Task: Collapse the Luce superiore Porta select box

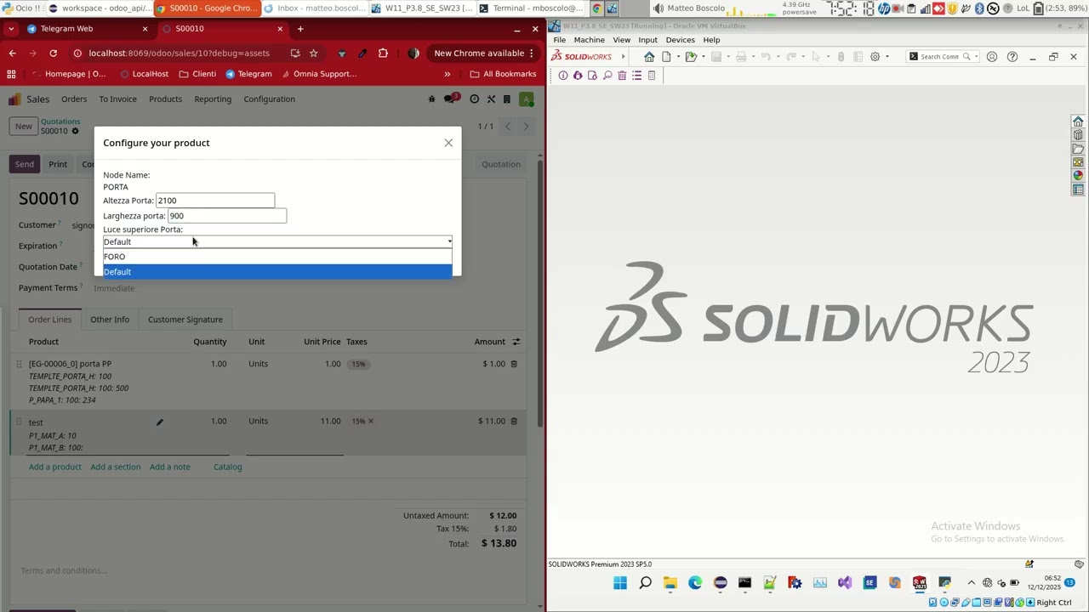Action: click(277, 242)
